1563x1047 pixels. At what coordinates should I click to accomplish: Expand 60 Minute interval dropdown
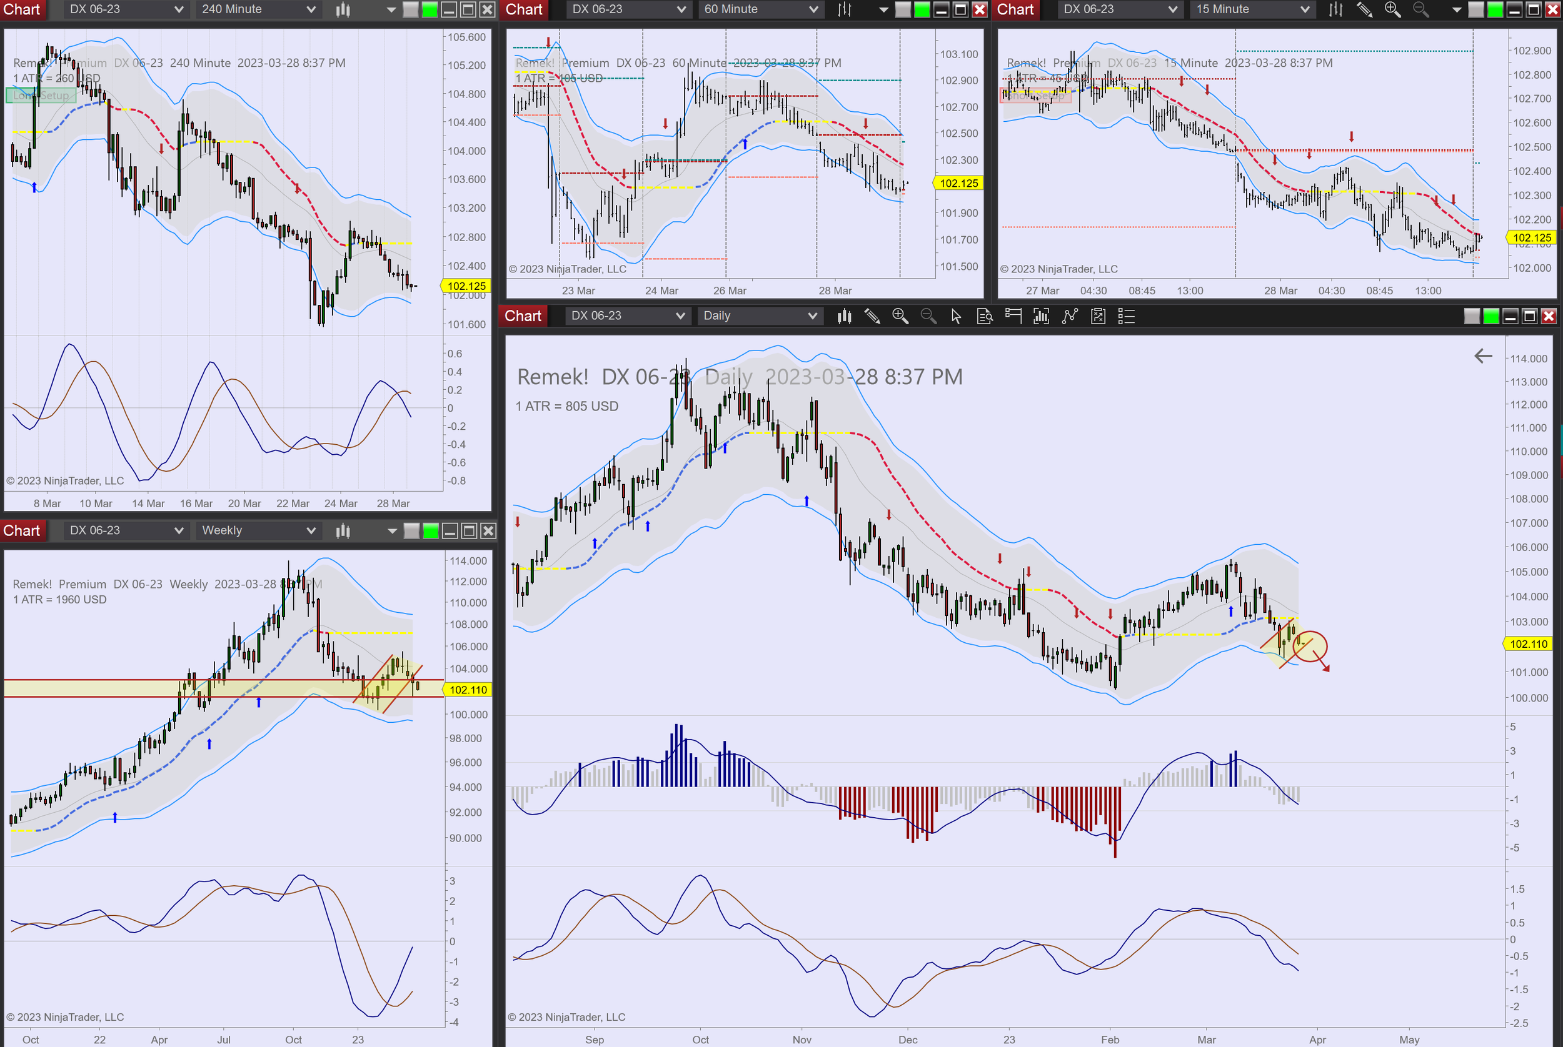pos(760,9)
